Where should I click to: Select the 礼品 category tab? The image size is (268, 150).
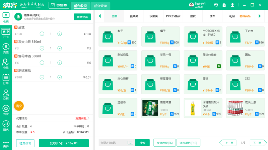[x=232, y=16]
